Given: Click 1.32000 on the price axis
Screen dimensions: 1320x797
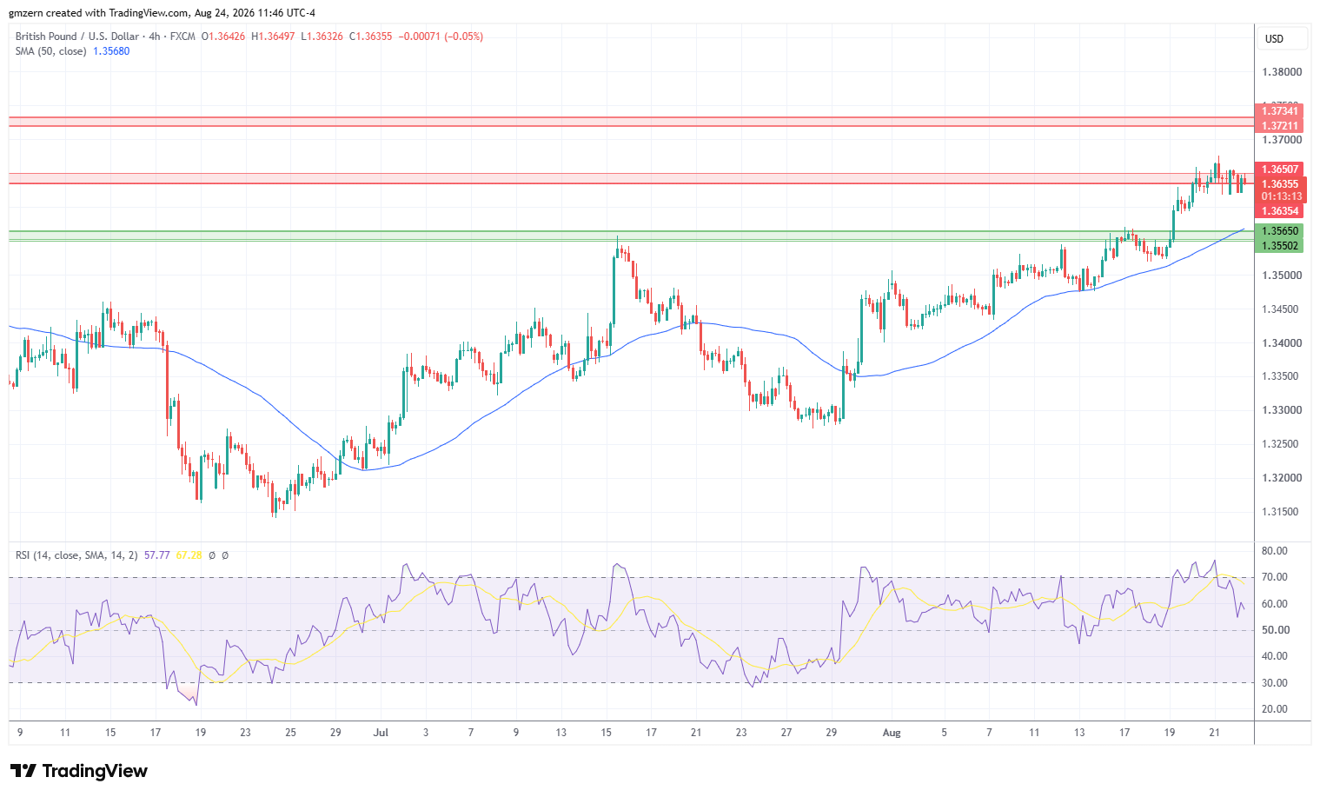Looking at the screenshot, I should 1282,478.
